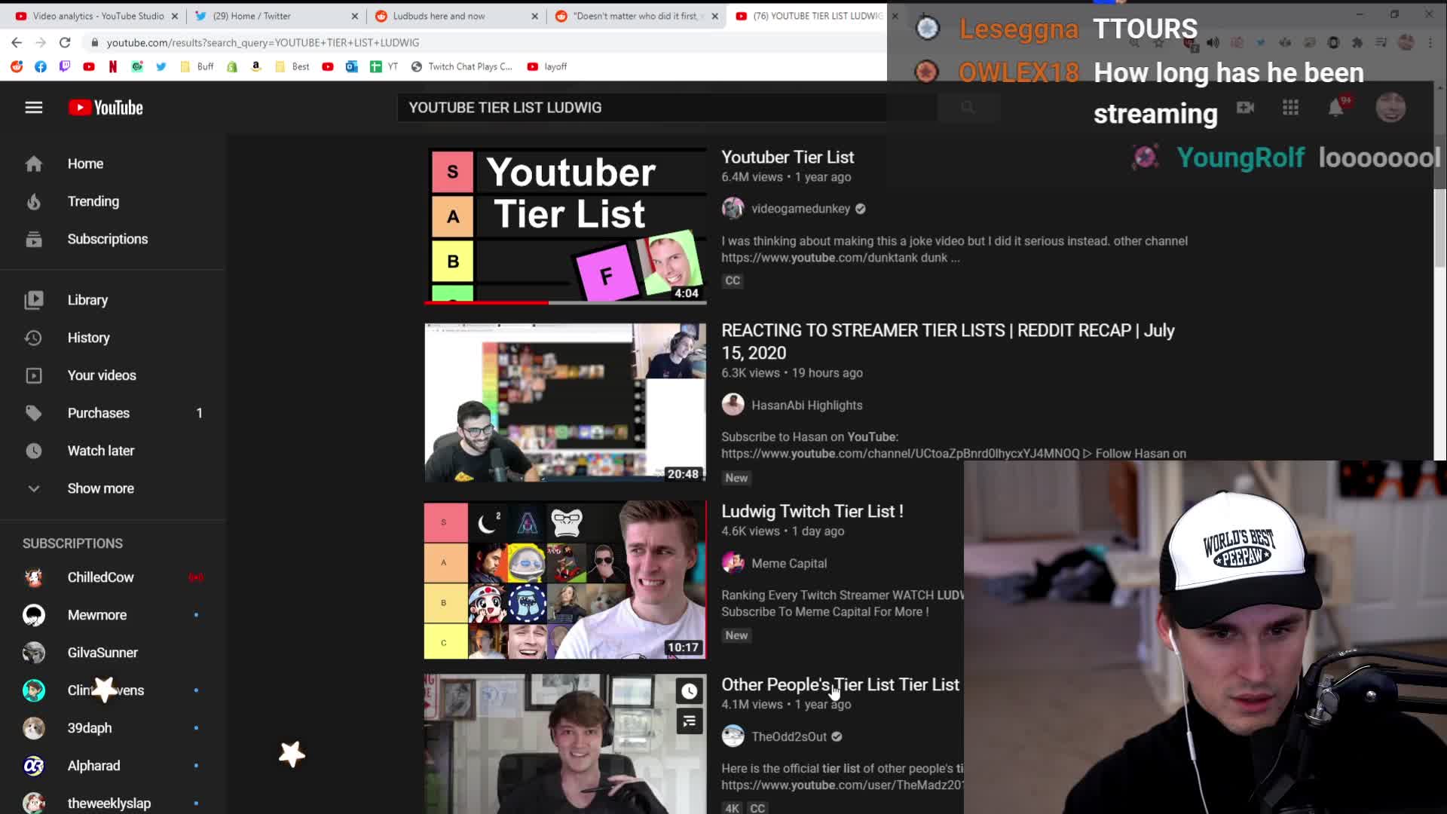This screenshot has width=1447, height=814.
Task: Open the Trending page
Action: tap(93, 201)
